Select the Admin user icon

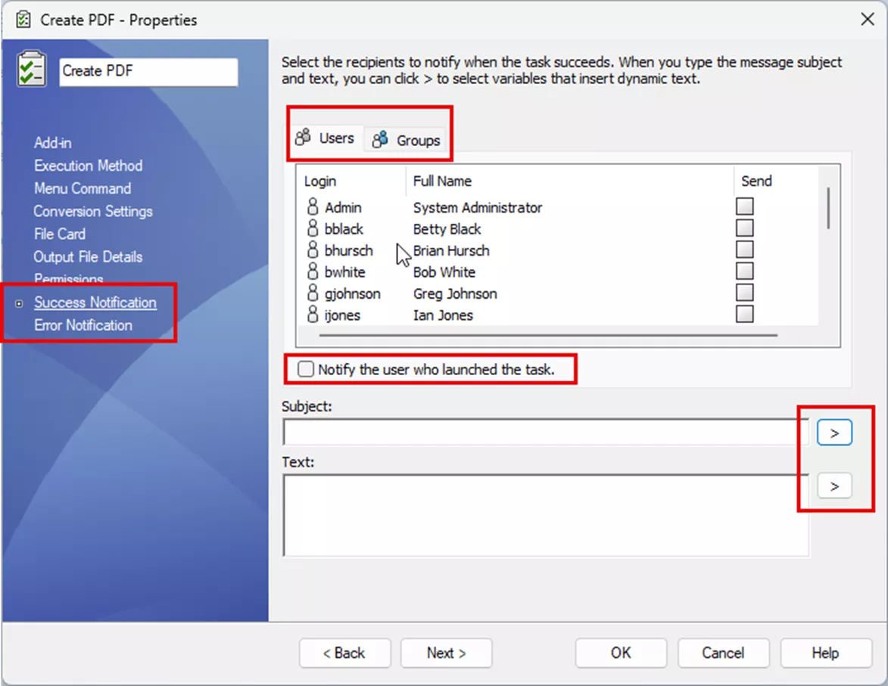coord(313,206)
